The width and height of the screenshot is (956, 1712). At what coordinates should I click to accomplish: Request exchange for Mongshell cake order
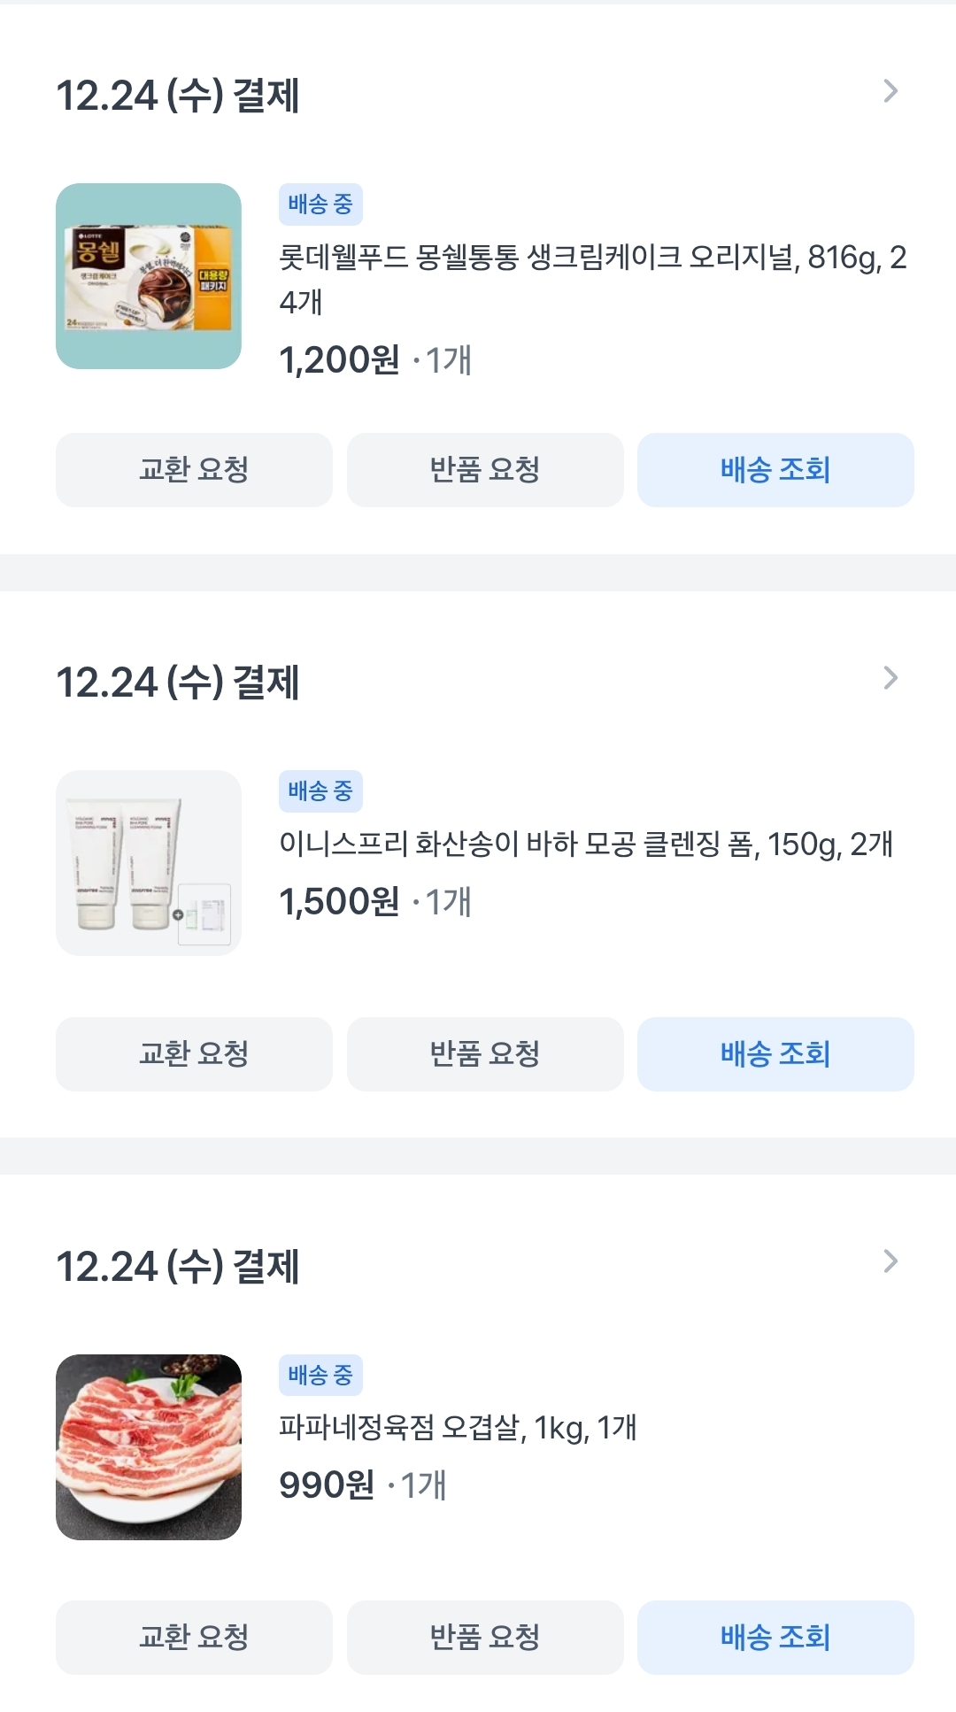coord(194,470)
